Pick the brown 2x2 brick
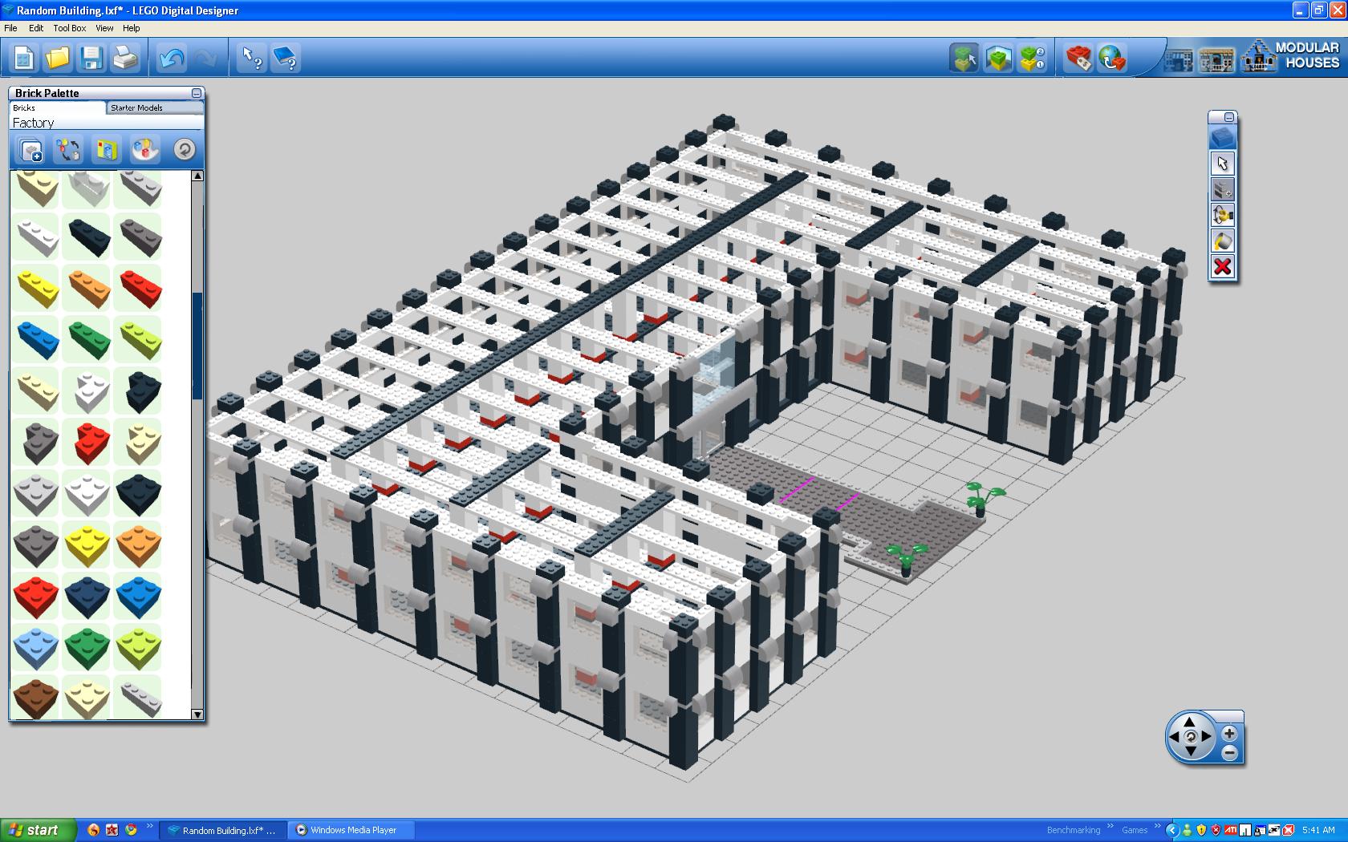The height and width of the screenshot is (842, 1348). coord(36,696)
